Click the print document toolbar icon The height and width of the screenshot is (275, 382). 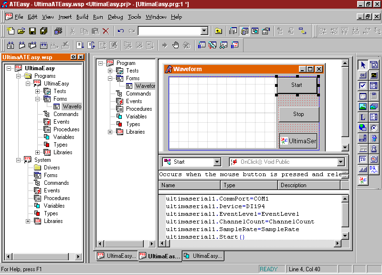58,31
